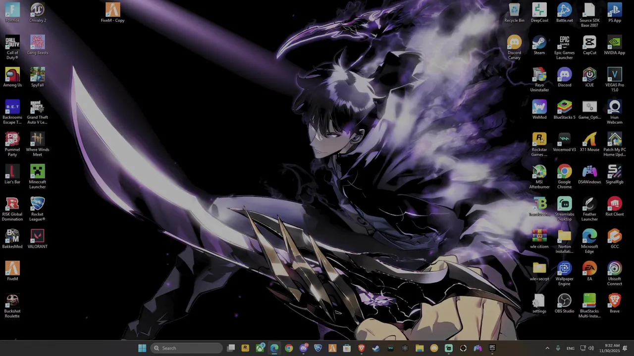
Task: Select the Norton Installation folder
Action: 565,241
